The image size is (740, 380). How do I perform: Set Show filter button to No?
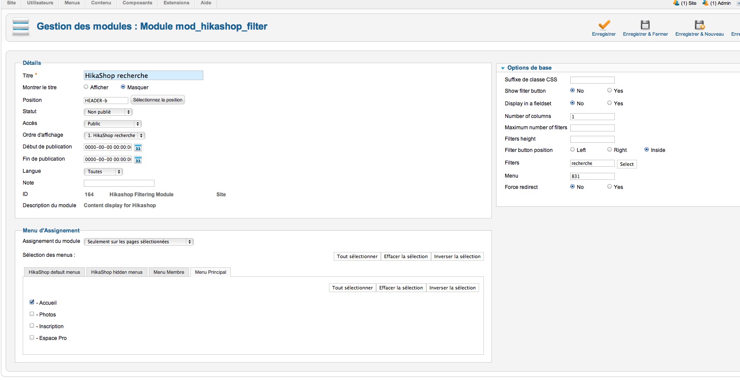point(572,91)
